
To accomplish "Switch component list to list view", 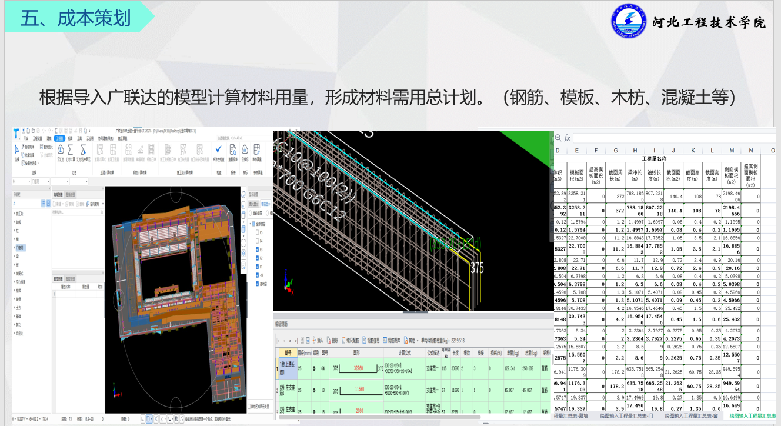I will 43,202.
